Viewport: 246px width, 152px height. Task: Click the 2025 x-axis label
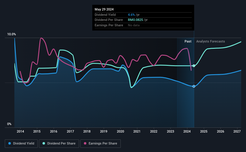[x=204, y=131]
